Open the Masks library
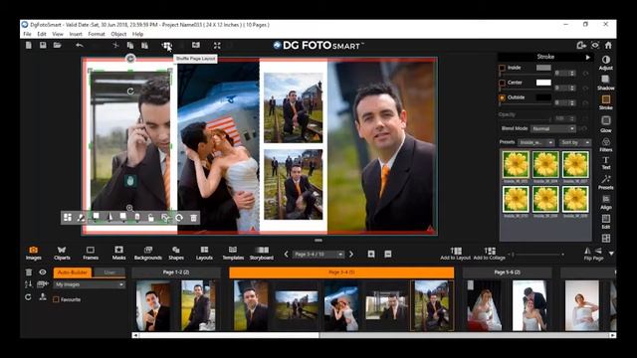Image resolution: width=637 pixels, height=358 pixels. [118, 253]
